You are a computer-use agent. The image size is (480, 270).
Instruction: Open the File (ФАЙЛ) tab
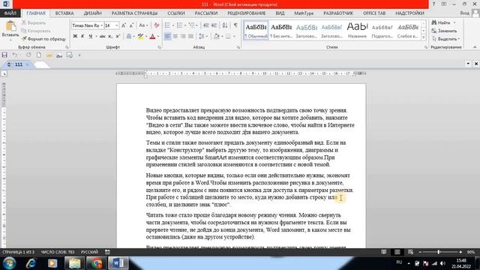click(10, 13)
